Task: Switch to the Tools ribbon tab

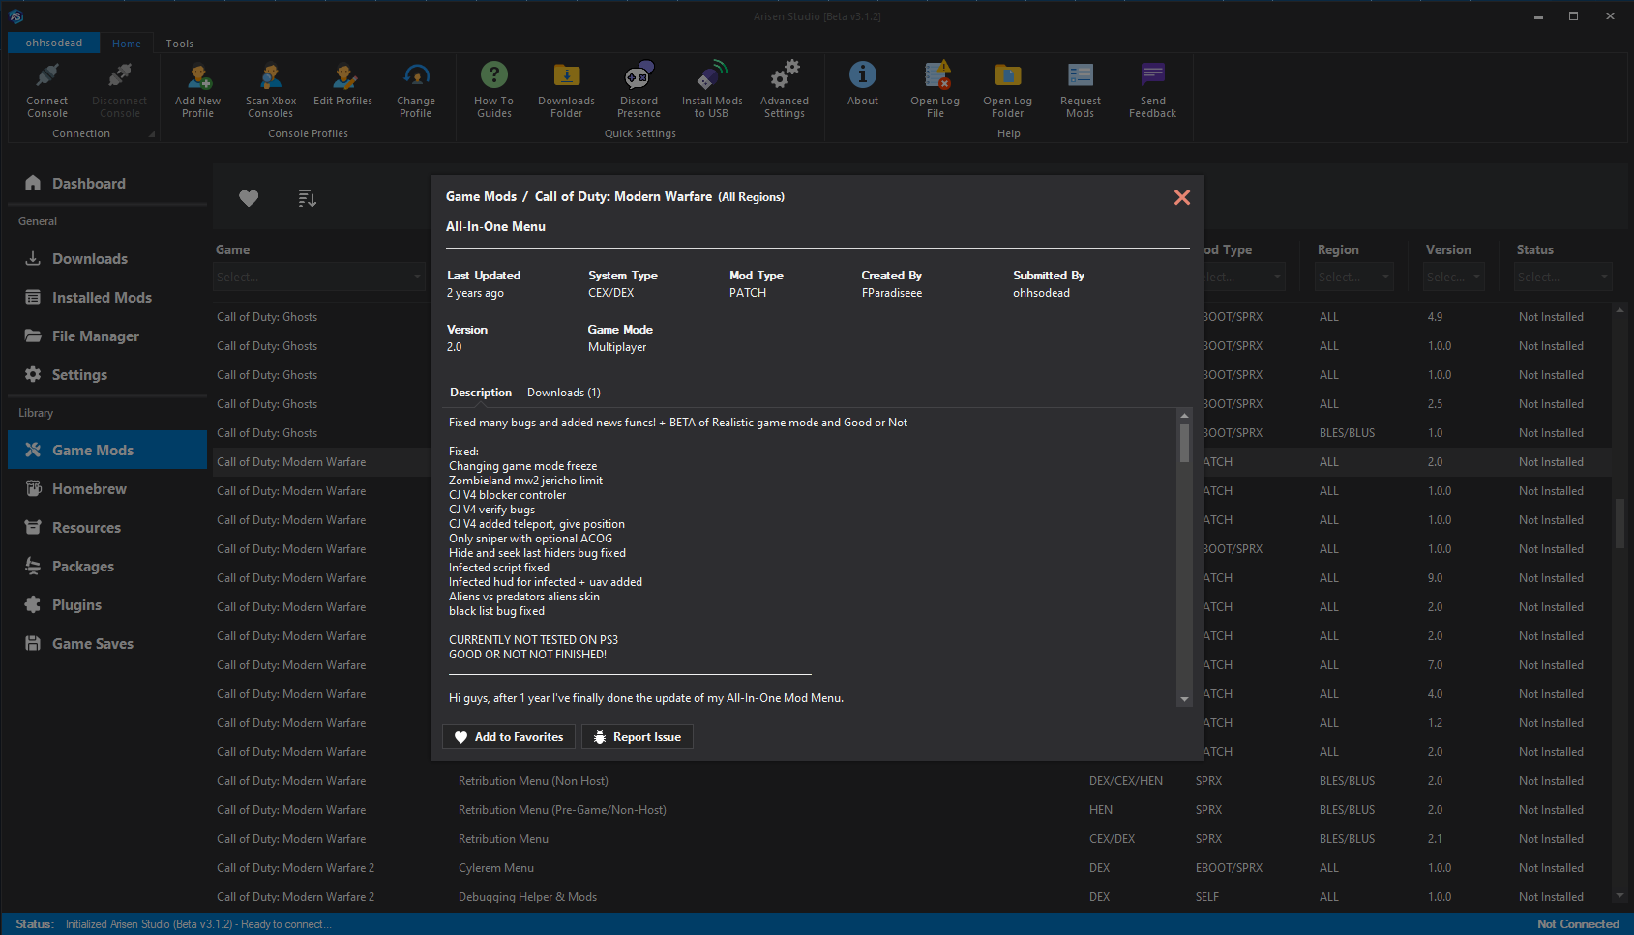Action: pyautogui.click(x=180, y=44)
